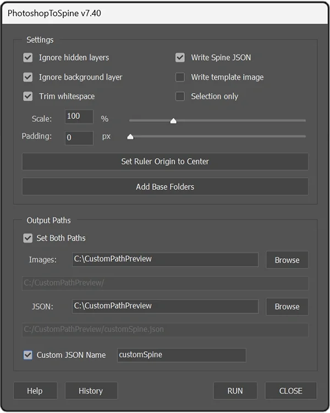330x413 pixels.
Task: Click the Padding slider handle
Action: pyautogui.click(x=130, y=137)
